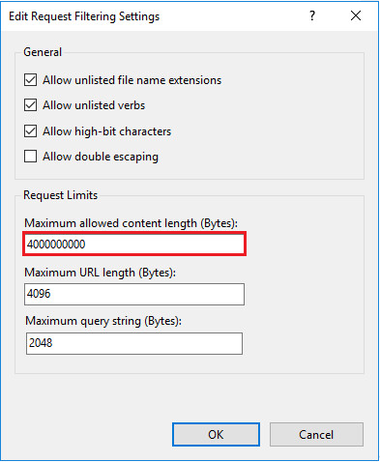The image size is (380, 462).
Task: Uncheck Allow unlisted file name extensions box
Action: pyautogui.click(x=30, y=80)
